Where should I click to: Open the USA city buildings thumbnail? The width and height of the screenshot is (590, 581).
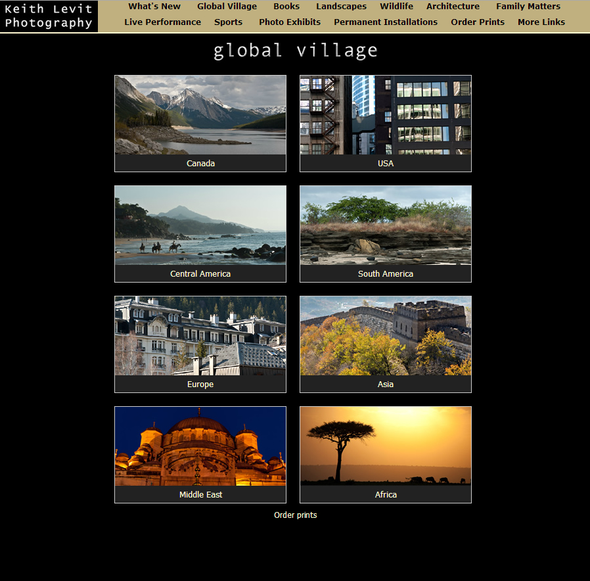(x=385, y=115)
